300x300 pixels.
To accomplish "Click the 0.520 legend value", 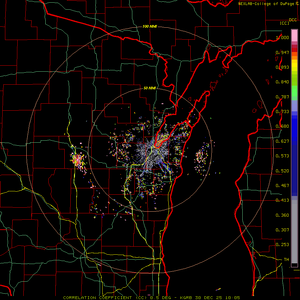I will 282,171.
